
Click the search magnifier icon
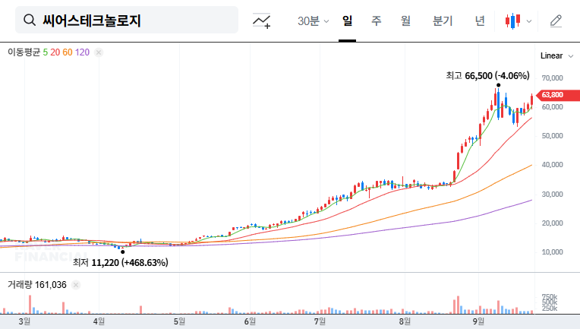[30, 20]
